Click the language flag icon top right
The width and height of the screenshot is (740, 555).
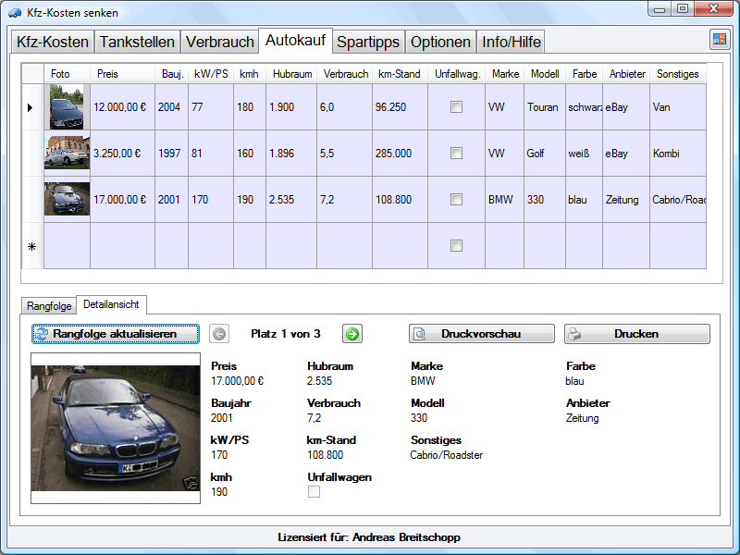click(719, 40)
